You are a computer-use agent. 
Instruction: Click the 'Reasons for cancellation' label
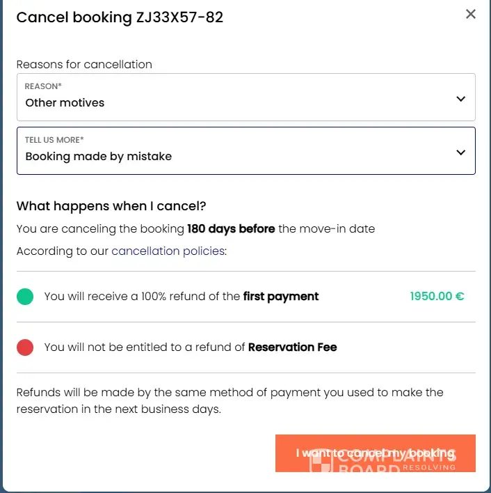pos(84,65)
